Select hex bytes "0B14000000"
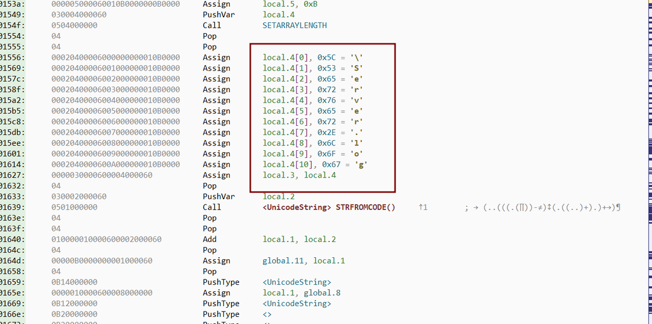Screen dimensions: 652x324 click(74, 282)
